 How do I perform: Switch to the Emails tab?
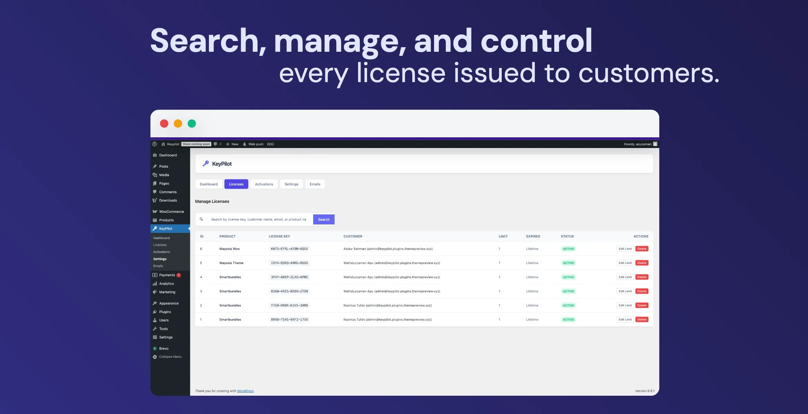point(315,184)
